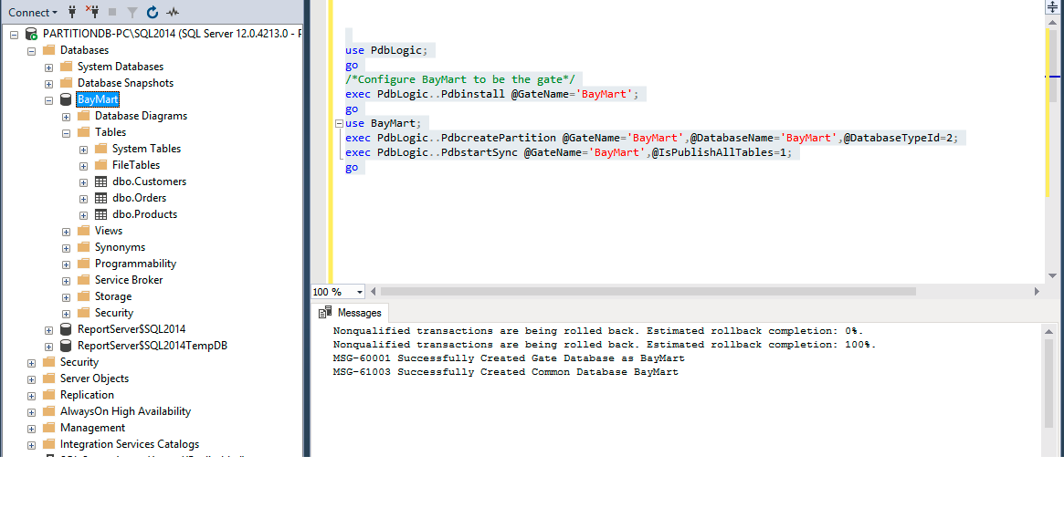Viewport: 1064px width, 508px height.
Task: Collapse the 'use BayMart' code outline region
Action: coord(339,123)
